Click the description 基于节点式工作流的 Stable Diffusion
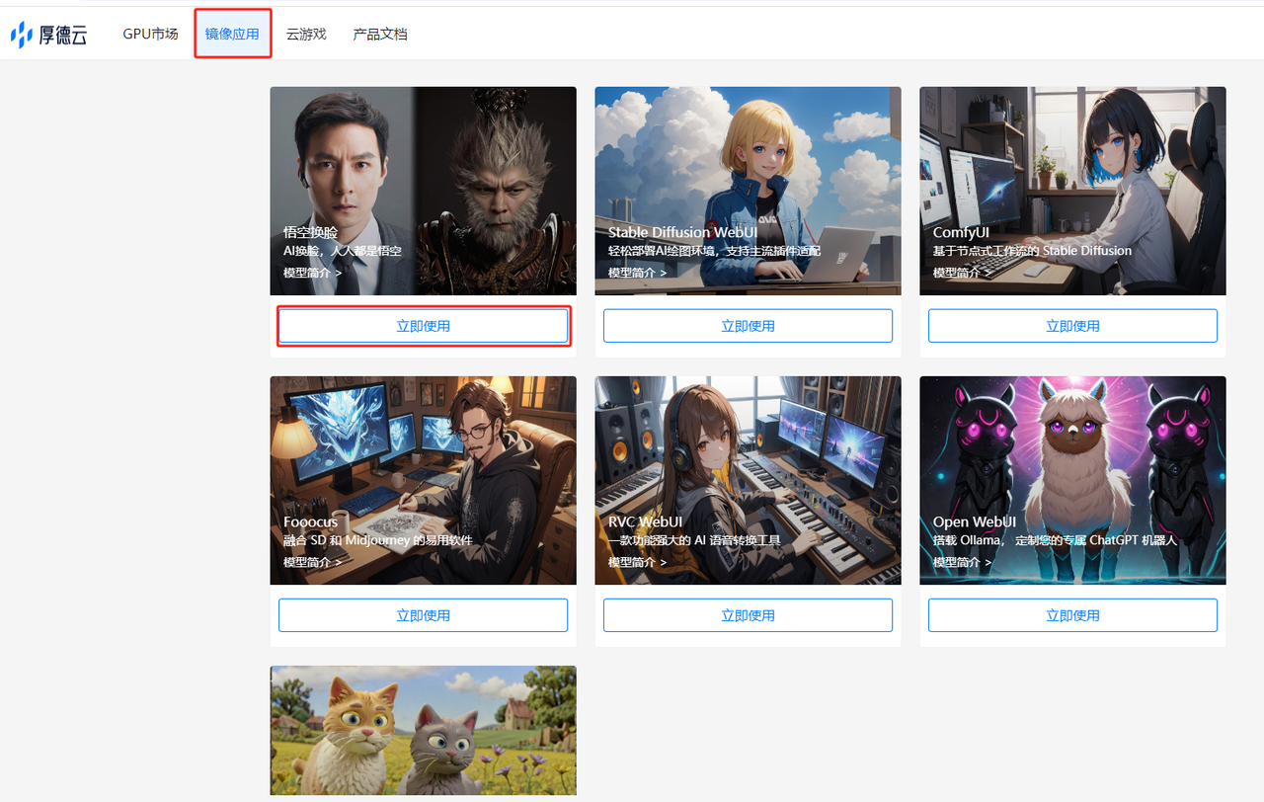 click(1032, 251)
